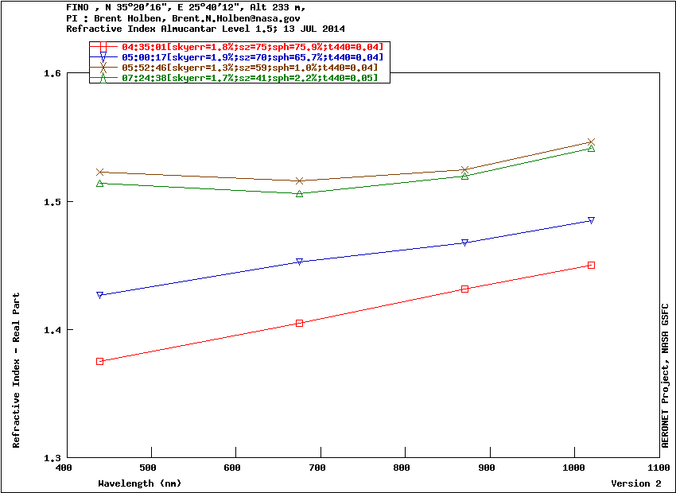The height and width of the screenshot is (493, 676).
Task: Click the blue inverted triangle legend marker
Action: click(x=103, y=57)
